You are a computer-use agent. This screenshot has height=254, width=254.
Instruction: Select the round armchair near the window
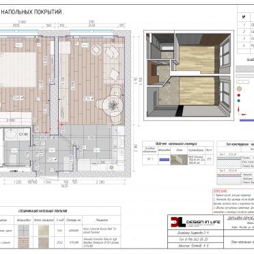[96, 50]
